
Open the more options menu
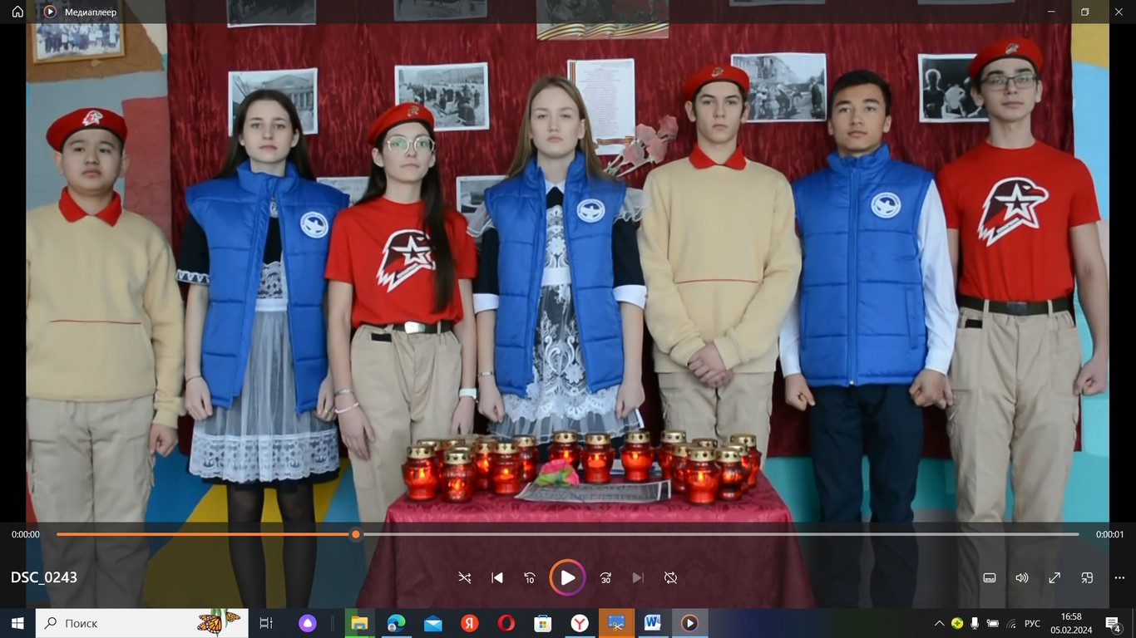click(x=1119, y=578)
